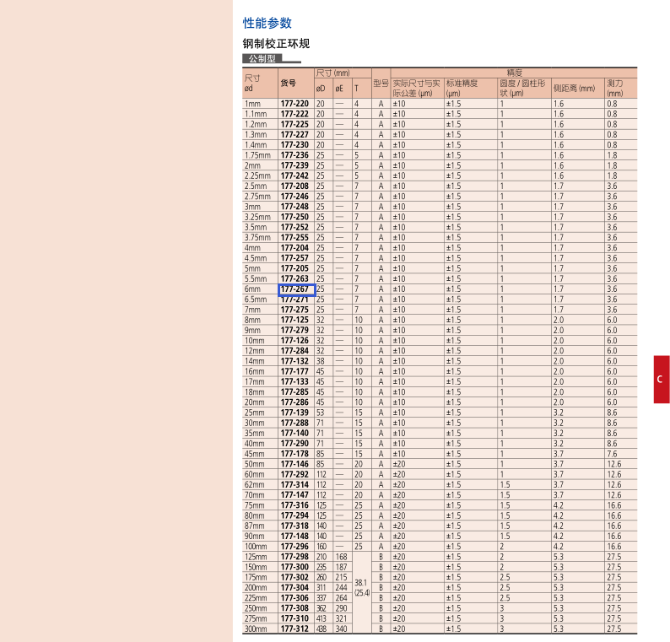Image resolution: width=670 pixels, height=642 pixels.
Task: Click product number 177-125
Action: 294,320
